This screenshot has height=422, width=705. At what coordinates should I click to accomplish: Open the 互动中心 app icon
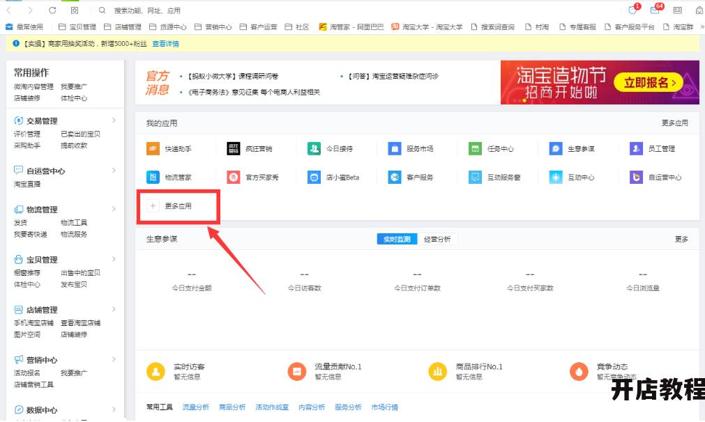556,178
